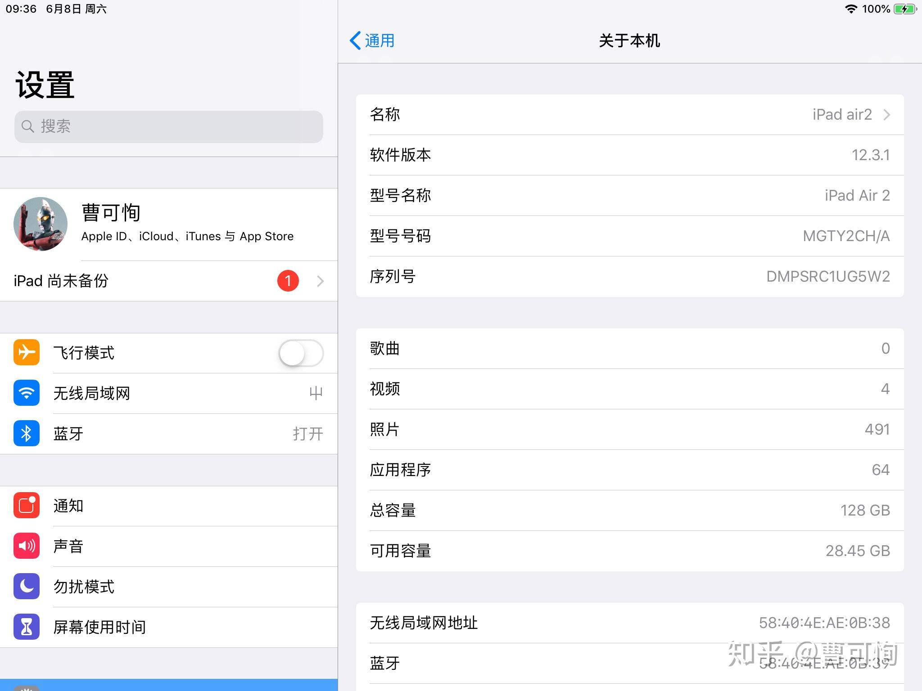Image resolution: width=922 pixels, height=691 pixels.
Task: Tap 无线局域网地址 58:40:4E:AE:0B:38
Action: [825, 623]
